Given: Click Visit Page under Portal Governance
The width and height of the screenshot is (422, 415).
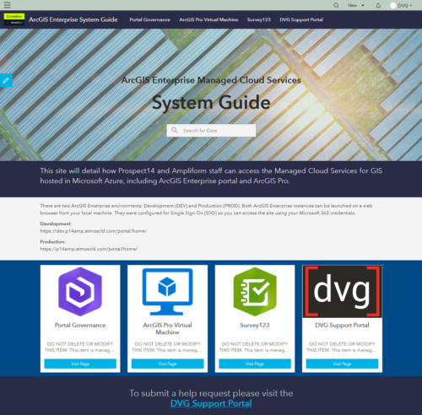Looking at the screenshot, I should click(80, 364).
